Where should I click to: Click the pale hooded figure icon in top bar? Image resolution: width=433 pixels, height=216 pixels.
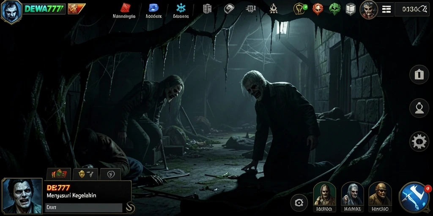[x=274, y=9]
